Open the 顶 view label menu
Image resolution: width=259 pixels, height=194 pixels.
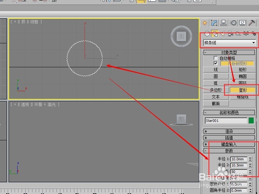click(23, 22)
